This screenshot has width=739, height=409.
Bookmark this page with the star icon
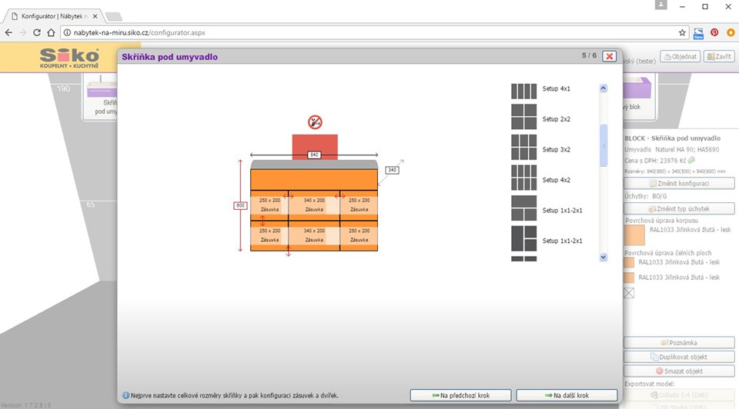point(682,33)
